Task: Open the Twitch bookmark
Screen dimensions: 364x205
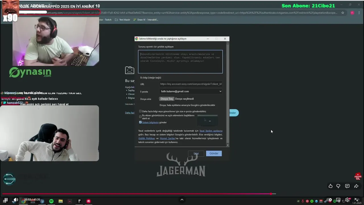Action: 105,20
